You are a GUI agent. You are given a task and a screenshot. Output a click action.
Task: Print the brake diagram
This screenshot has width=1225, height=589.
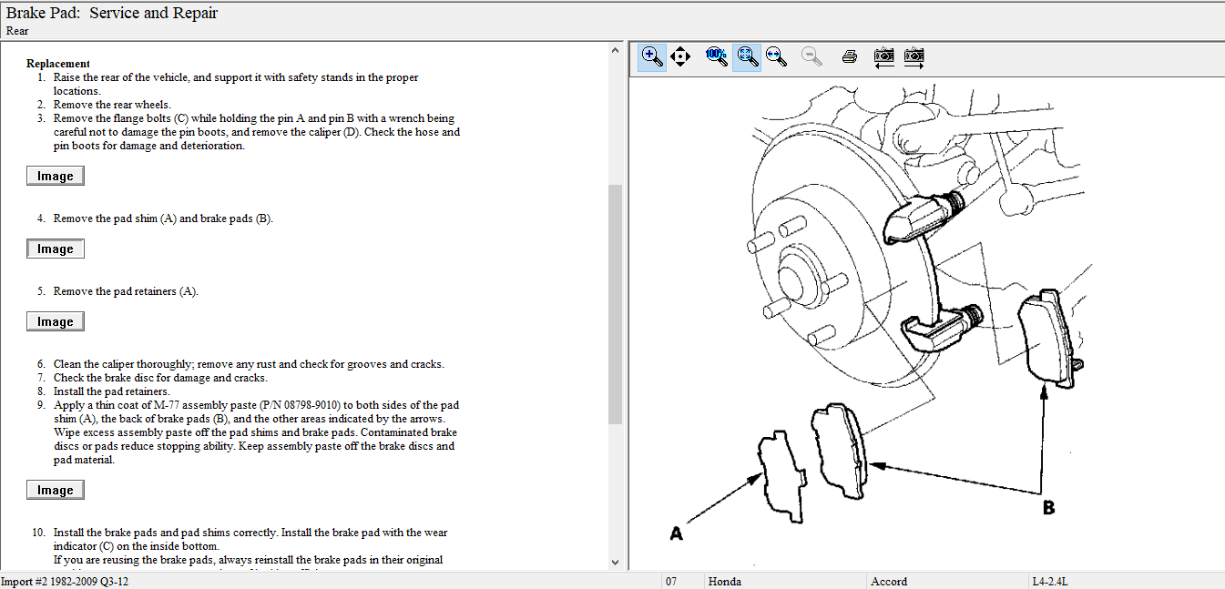click(x=850, y=56)
